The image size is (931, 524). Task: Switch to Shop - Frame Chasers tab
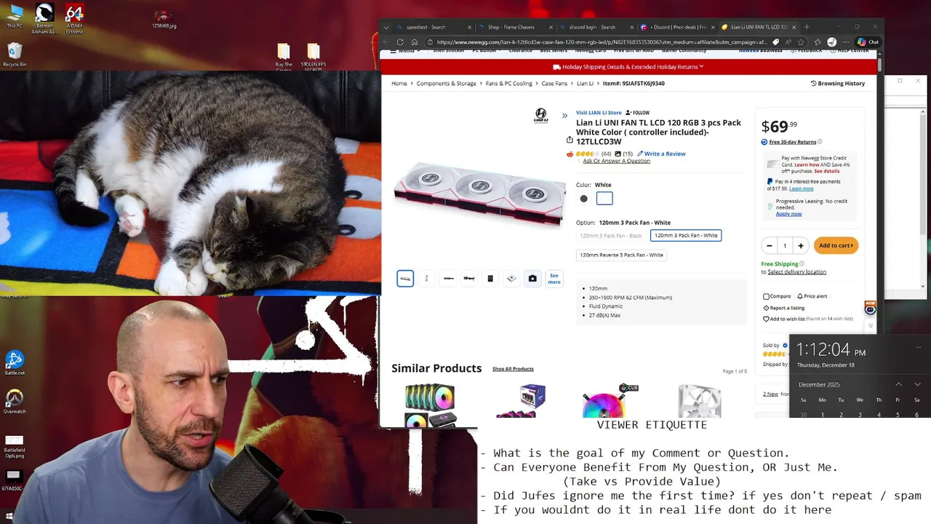point(516,27)
